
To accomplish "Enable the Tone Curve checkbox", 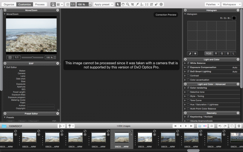I will click(188, 100).
